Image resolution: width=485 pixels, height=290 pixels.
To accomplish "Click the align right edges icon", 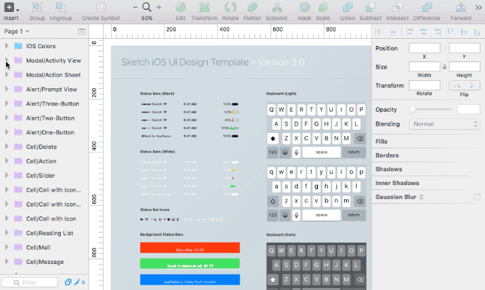I will [437, 31].
